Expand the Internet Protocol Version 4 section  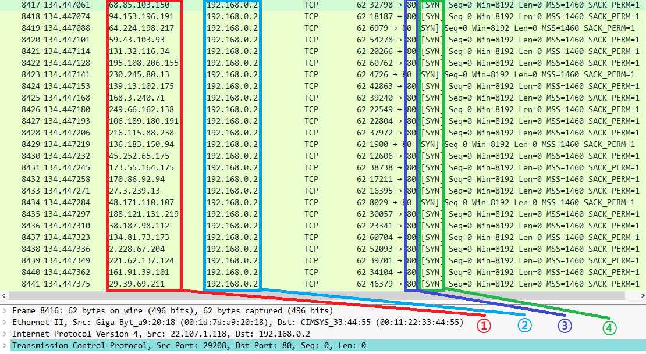(x=5, y=334)
